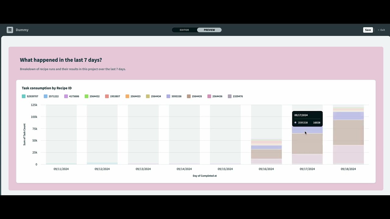
Task: Click the brown segment of 09/17/2024 bar
Action: (307, 144)
